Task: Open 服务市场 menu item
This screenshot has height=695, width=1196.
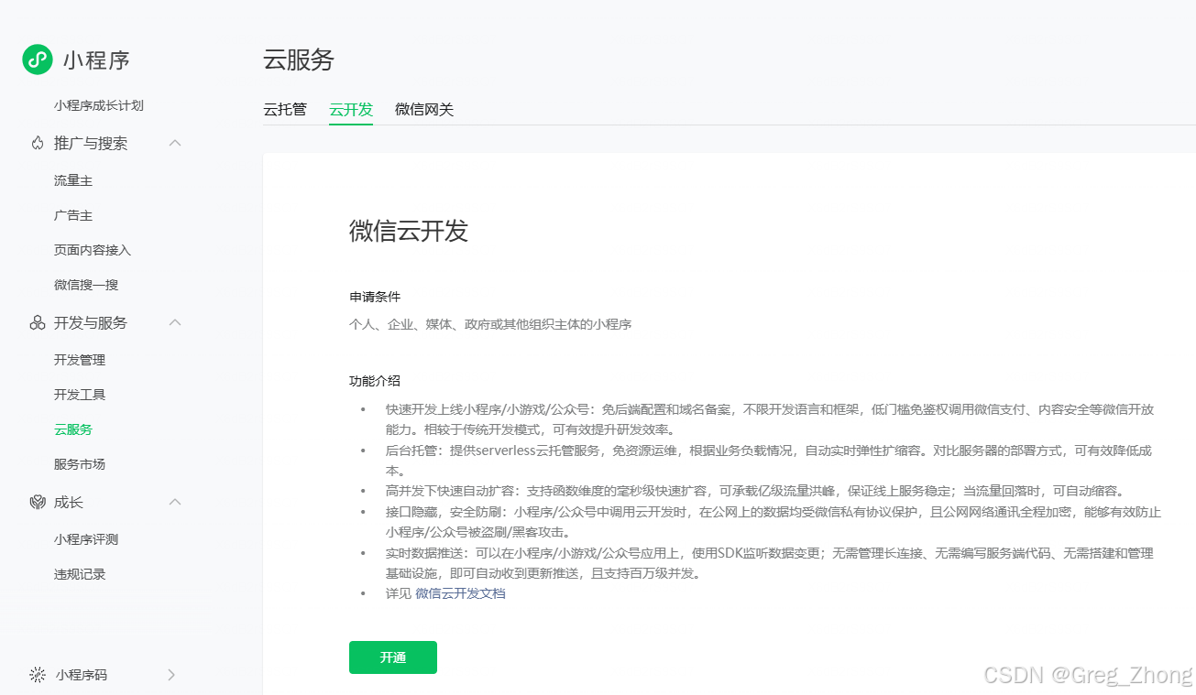Action: pyautogui.click(x=80, y=464)
